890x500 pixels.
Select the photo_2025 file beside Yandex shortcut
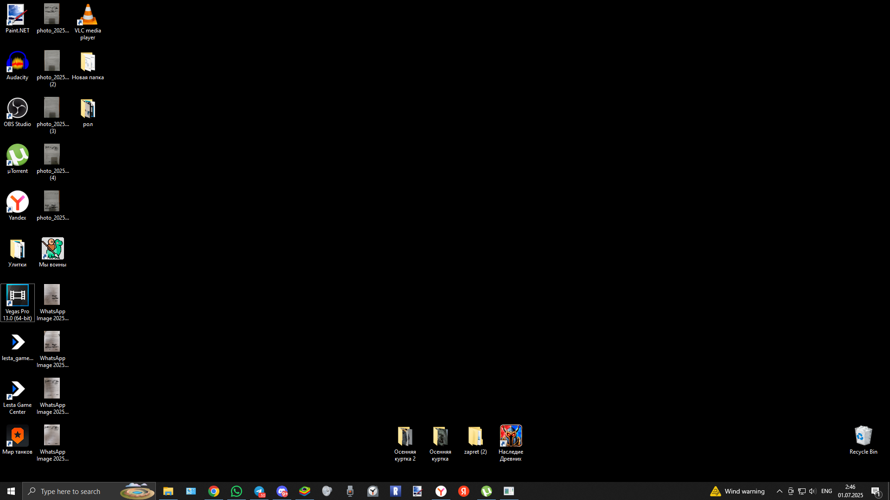[52, 206]
